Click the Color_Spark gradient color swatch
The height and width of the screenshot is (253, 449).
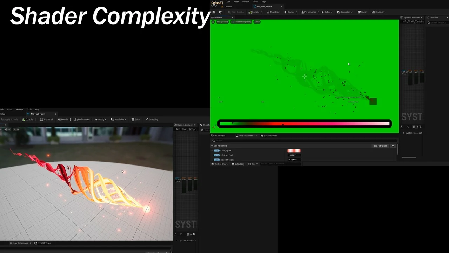point(294,151)
